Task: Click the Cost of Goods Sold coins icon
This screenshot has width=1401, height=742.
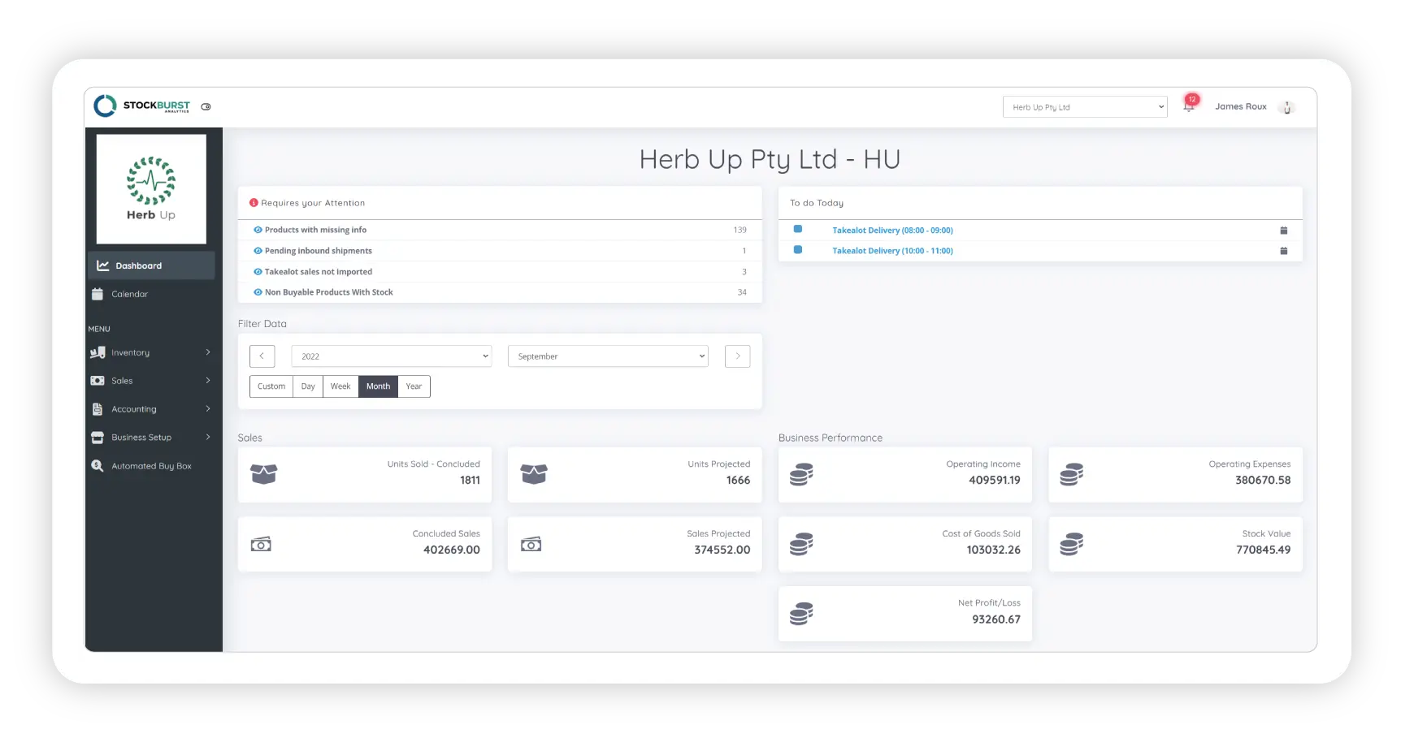Action: 801,544
